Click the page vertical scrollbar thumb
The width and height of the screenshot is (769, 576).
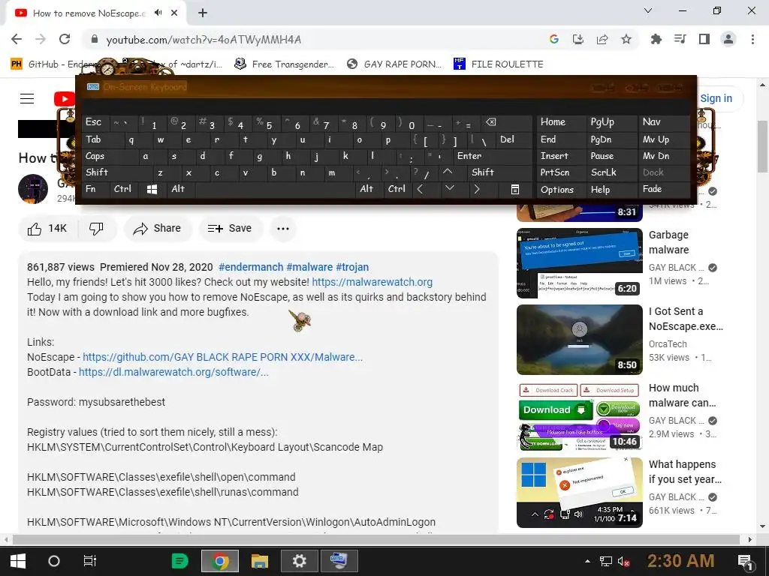tap(762, 146)
